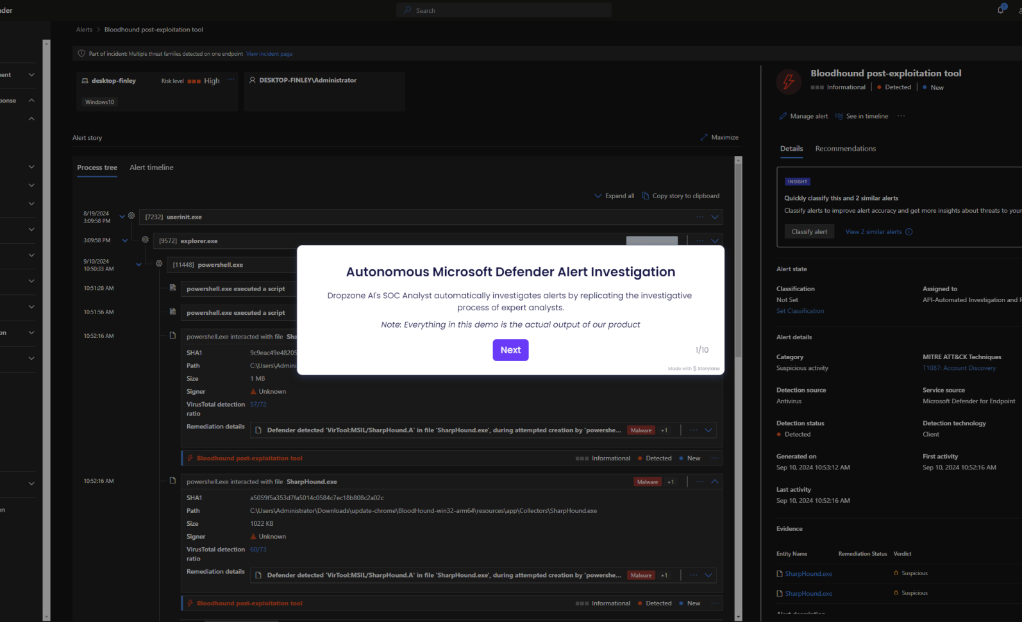The height and width of the screenshot is (622, 1022).
Task: Collapse explorer.exe tree node arrow
Action: pos(125,240)
